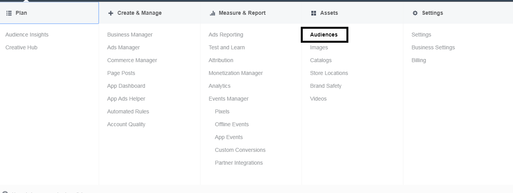The width and height of the screenshot is (513, 193).
Task: Click the Plan list icon
Action: [9, 13]
